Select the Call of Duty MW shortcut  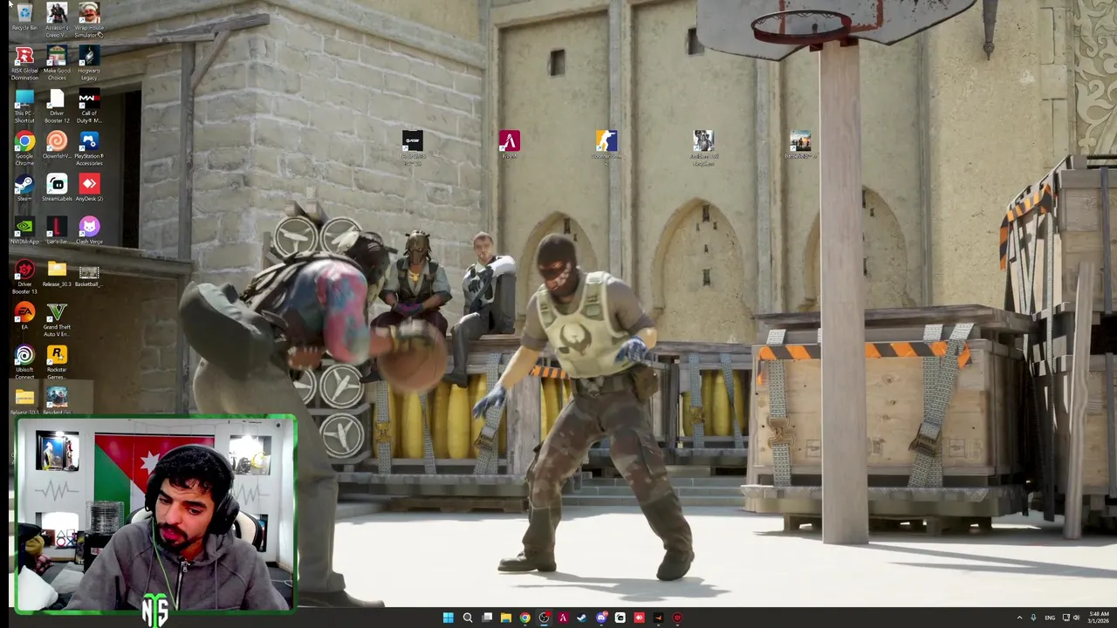pos(89,106)
